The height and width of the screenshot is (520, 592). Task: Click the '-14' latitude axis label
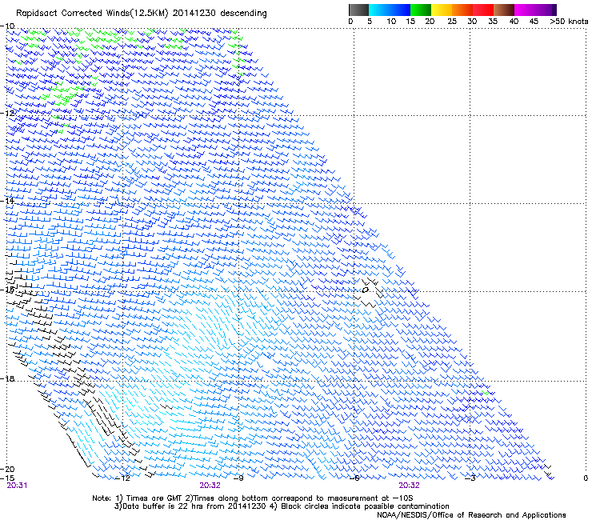coord(7,201)
